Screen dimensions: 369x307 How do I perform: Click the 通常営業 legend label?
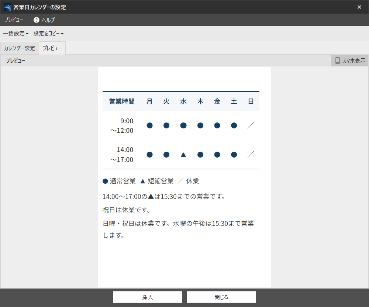(123, 181)
